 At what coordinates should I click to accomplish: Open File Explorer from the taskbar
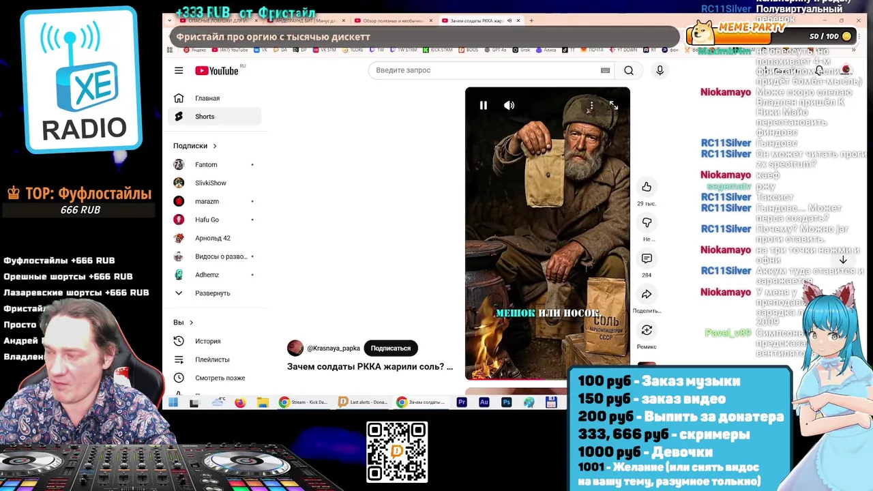click(x=263, y=402)
